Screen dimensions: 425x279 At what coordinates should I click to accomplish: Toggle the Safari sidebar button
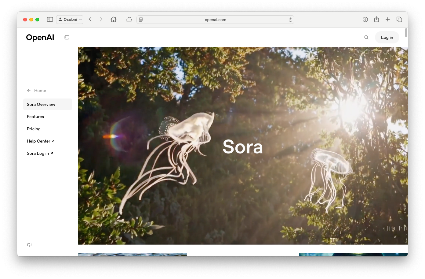[x=50, y=19]
